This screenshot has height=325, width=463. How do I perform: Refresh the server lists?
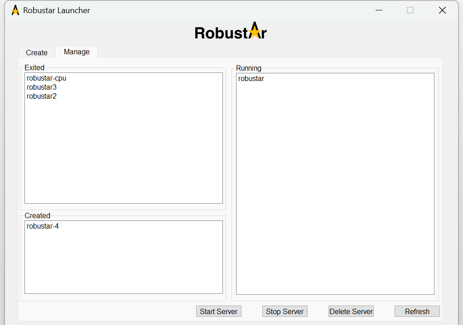coord(417,311)
